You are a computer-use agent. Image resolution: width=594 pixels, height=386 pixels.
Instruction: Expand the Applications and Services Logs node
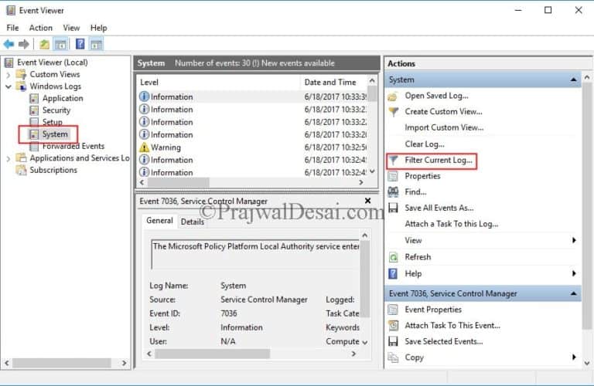coord(8,159)
